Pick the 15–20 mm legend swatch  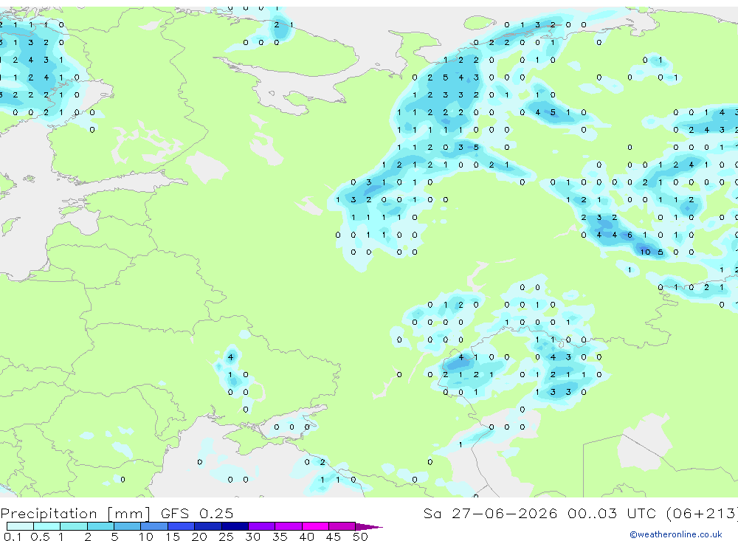[182, 526]
